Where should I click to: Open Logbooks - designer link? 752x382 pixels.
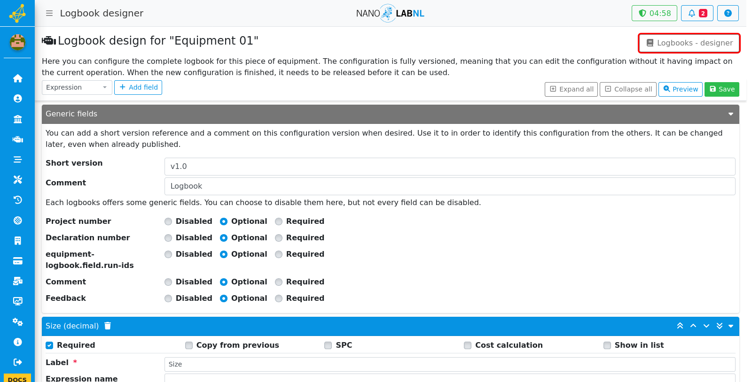tap(689, 43)
